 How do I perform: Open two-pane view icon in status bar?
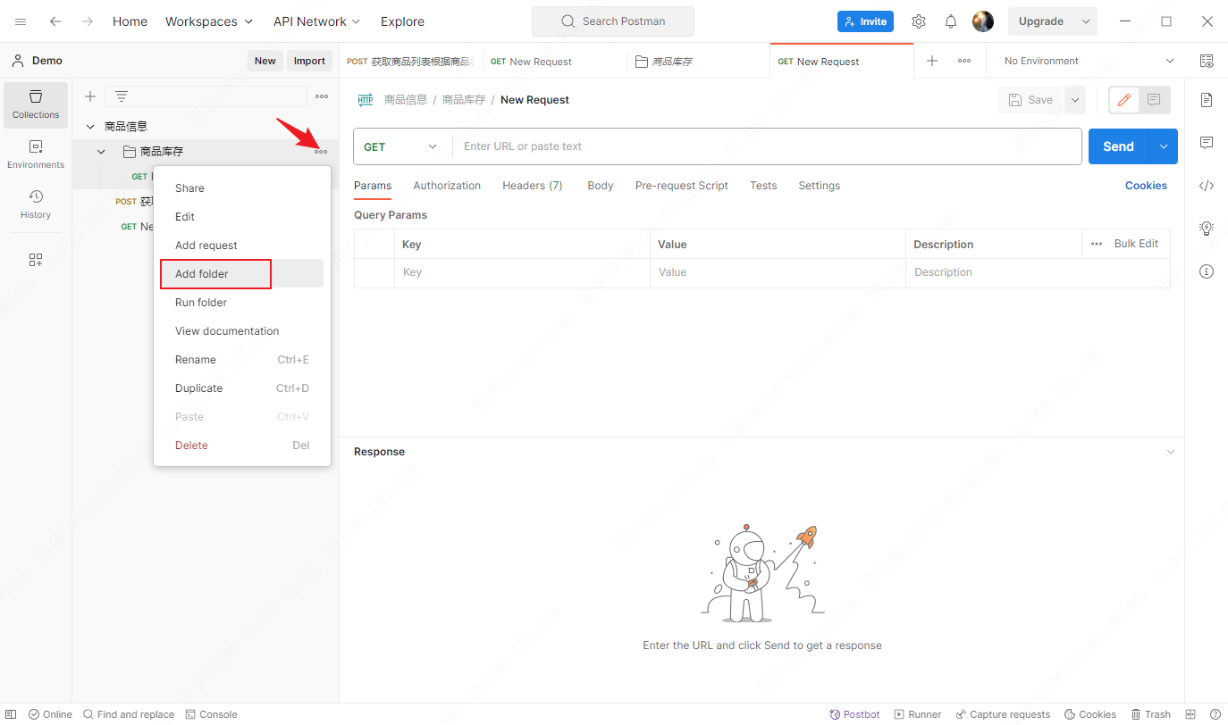pos(1190,714)
